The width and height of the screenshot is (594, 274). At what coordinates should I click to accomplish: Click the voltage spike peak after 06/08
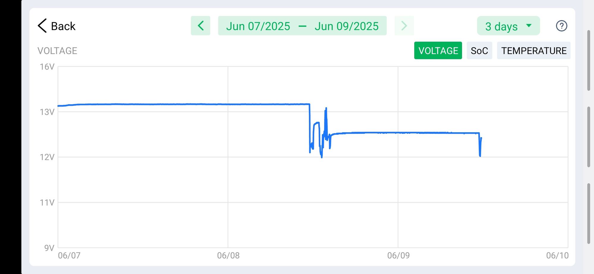coord(326,108)
